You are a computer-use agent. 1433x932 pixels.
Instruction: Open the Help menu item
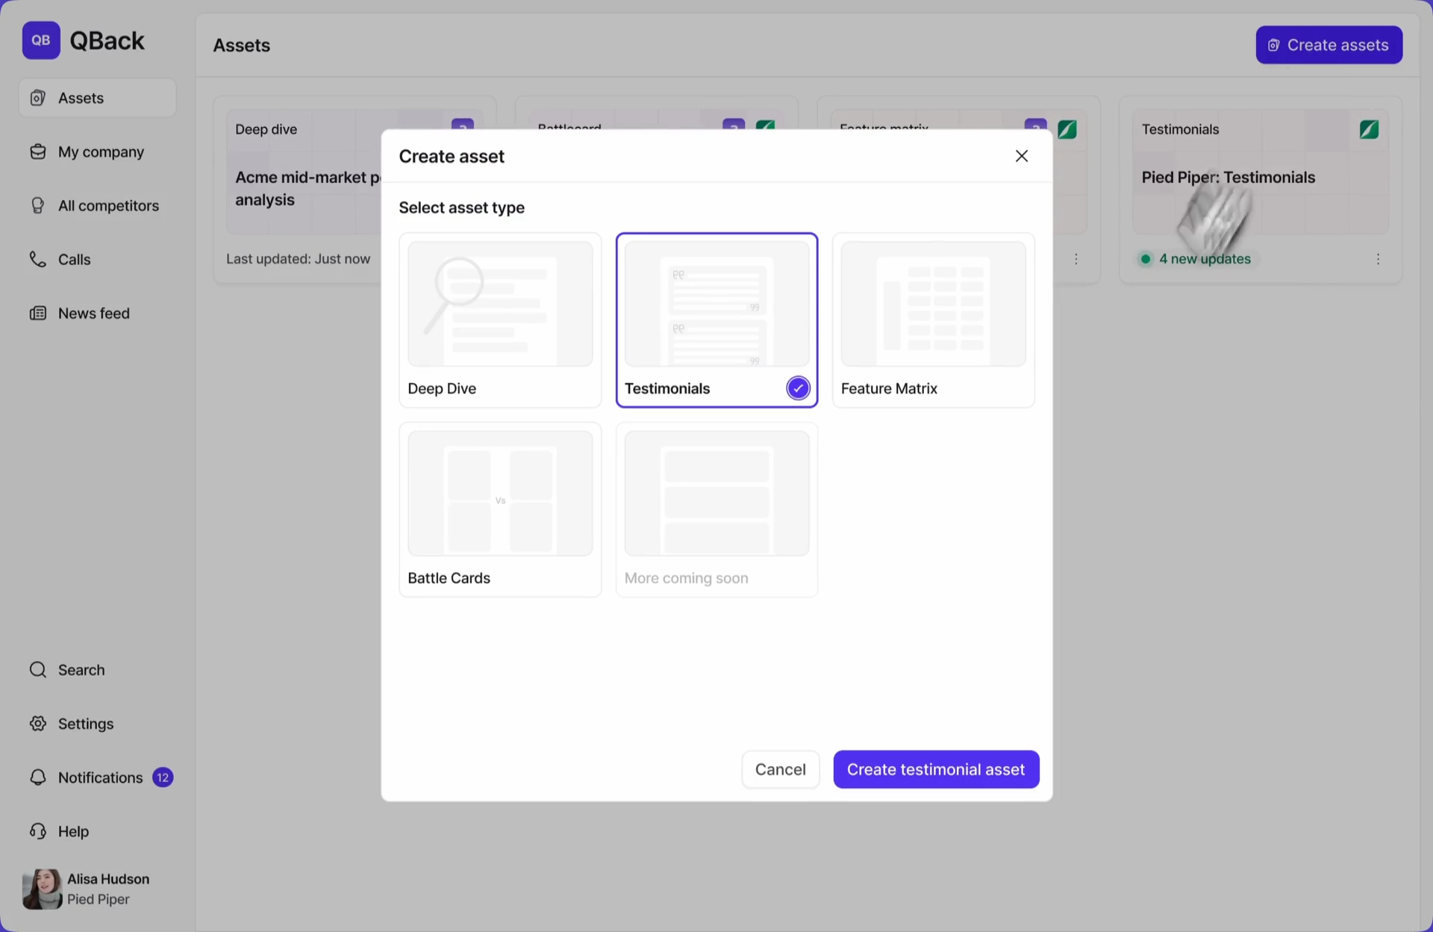tap(73, 831)
